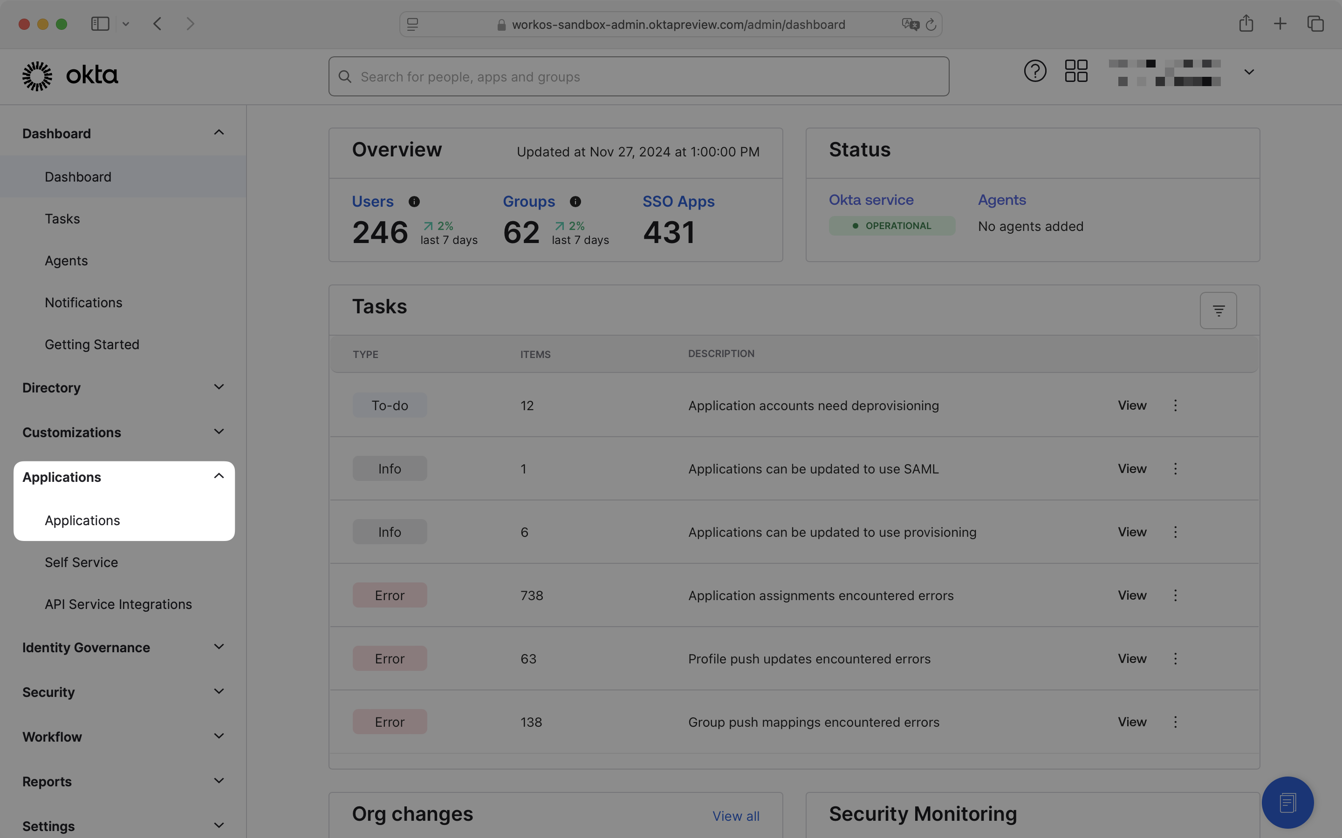Screen dimensions: 1342x838
Task: Open Notifications from the sidebar
Action: coord(83,302)
